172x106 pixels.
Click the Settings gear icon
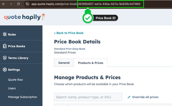(x=5, y=70)
